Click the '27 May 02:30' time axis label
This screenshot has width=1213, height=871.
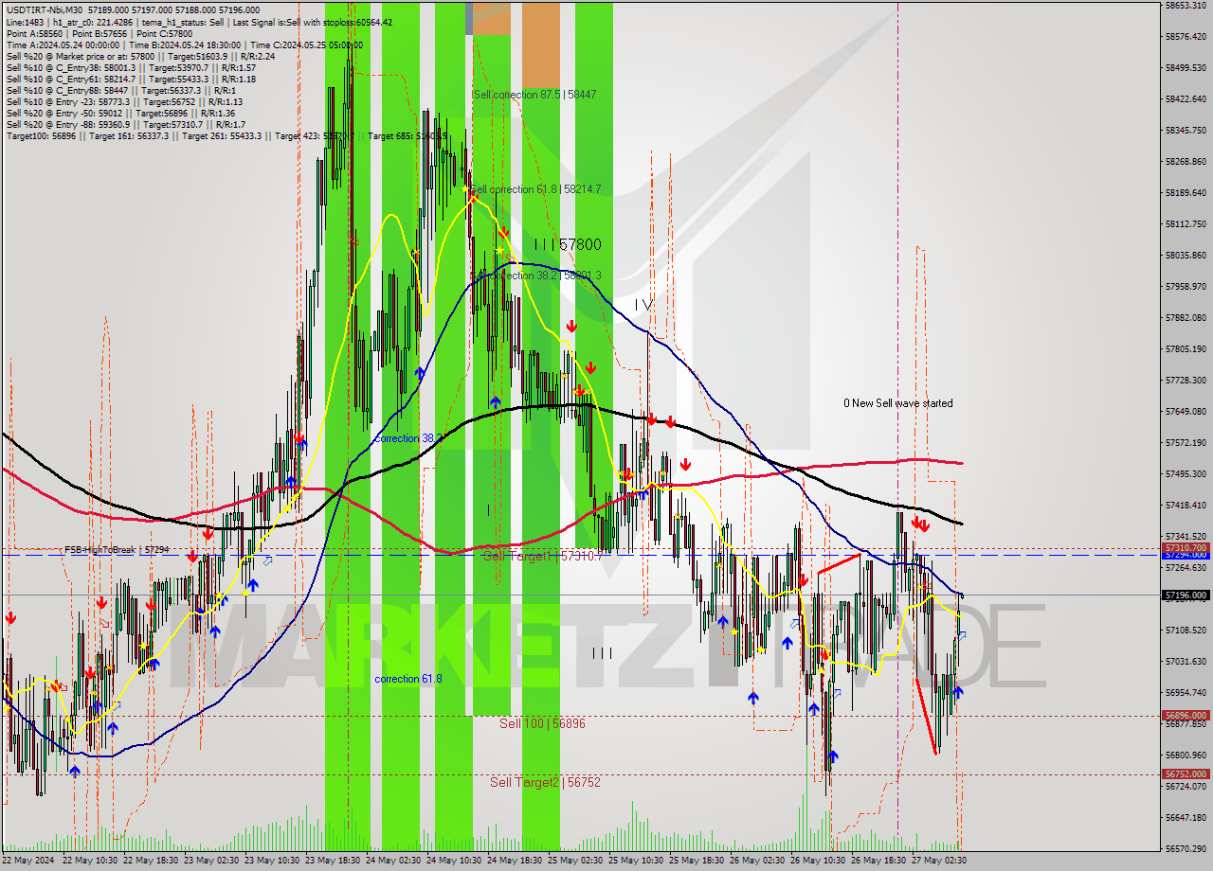(x=939, y=861)
